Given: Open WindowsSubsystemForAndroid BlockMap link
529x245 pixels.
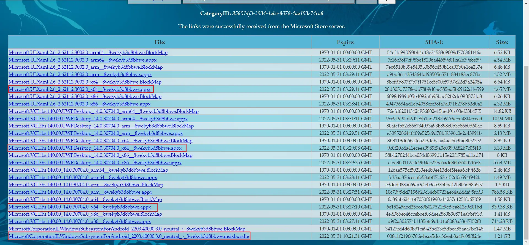Looking at the screenshot, I should [127, 229].
